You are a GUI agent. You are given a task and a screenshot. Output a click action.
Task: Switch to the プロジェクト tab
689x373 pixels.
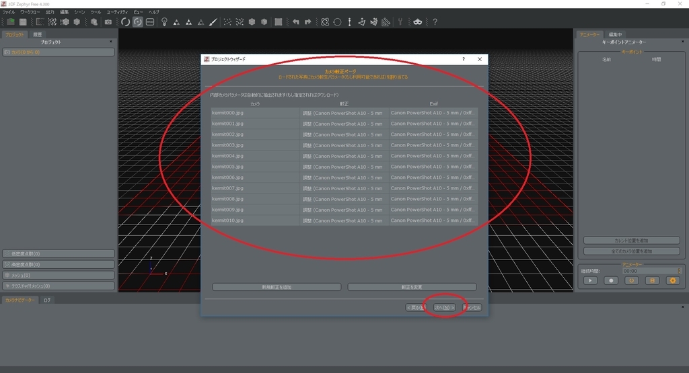point(15,34)
